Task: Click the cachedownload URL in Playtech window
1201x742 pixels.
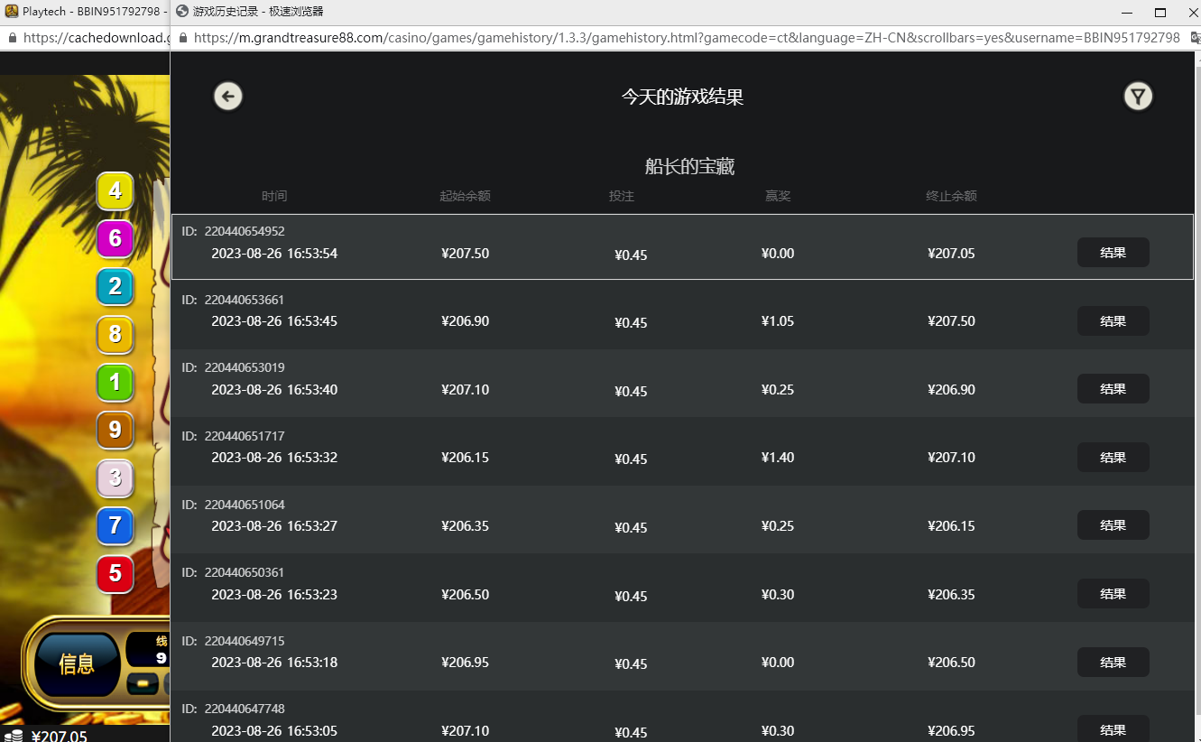Action: [x=96, y=38]
